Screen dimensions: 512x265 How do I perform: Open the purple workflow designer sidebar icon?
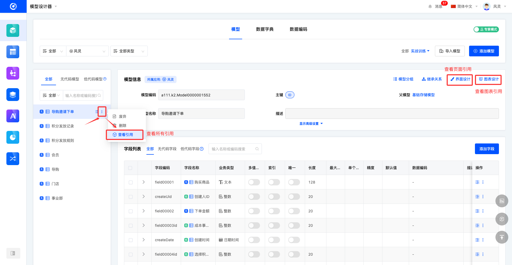(13, 73)
